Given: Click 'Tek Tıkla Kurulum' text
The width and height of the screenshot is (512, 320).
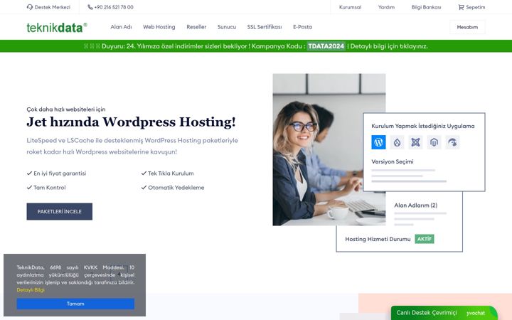Looking at the screenshot, I should point(171,174).
